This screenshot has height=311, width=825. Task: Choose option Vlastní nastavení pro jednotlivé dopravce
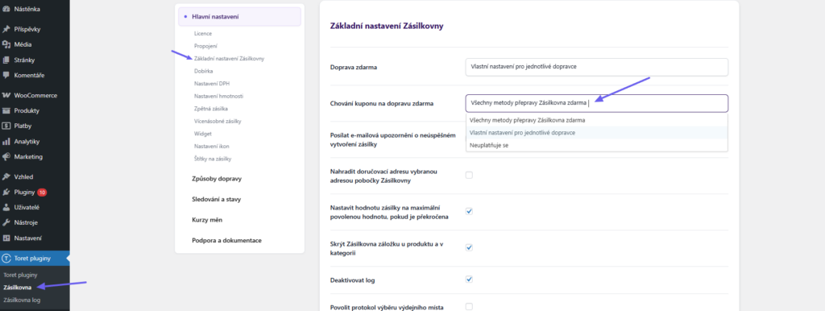[x=597, y=133]
